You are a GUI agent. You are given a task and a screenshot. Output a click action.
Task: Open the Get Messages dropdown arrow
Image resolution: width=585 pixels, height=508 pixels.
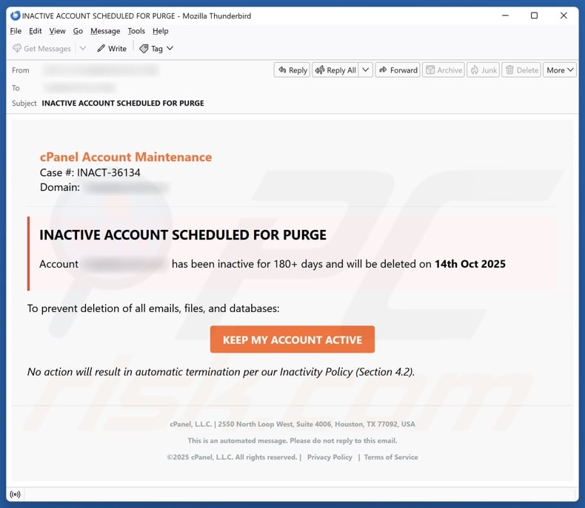coord(83,48)
